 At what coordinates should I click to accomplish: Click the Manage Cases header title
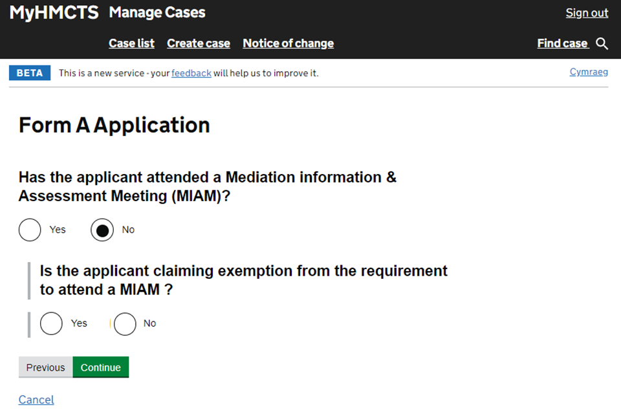click(157, 12)
